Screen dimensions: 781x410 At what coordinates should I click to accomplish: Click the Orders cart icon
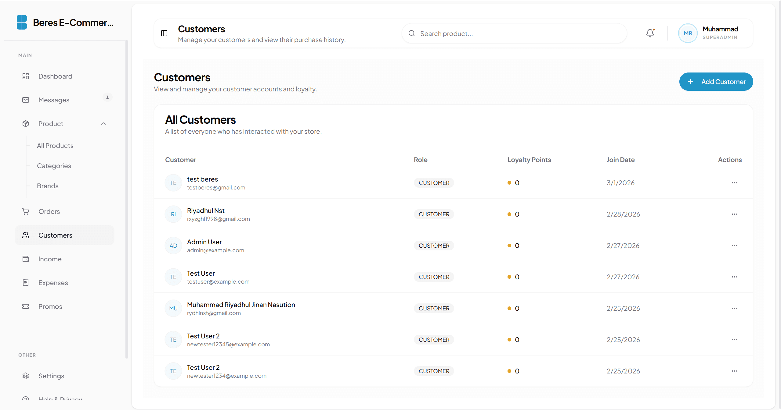click(x=26, y=211)
